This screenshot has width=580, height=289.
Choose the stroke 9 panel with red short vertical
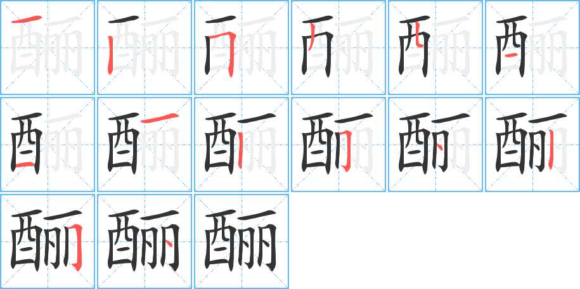click(x=241, y=144)
